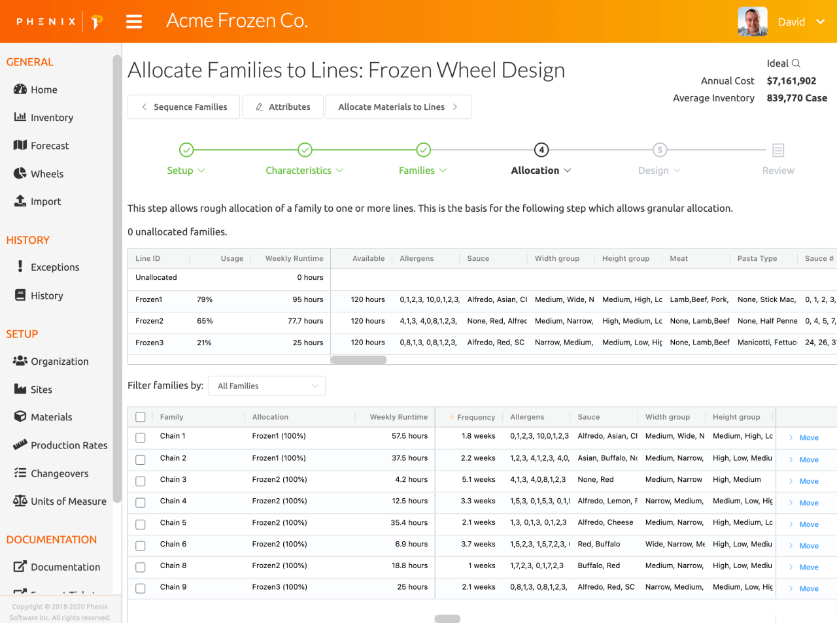Click the Phenix logo icon
This screenshot has height=623, width=837.
pos(97,22)
